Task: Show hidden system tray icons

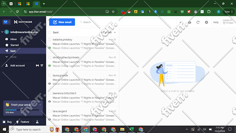Action: pyautogui.click(x=187, y=130)
